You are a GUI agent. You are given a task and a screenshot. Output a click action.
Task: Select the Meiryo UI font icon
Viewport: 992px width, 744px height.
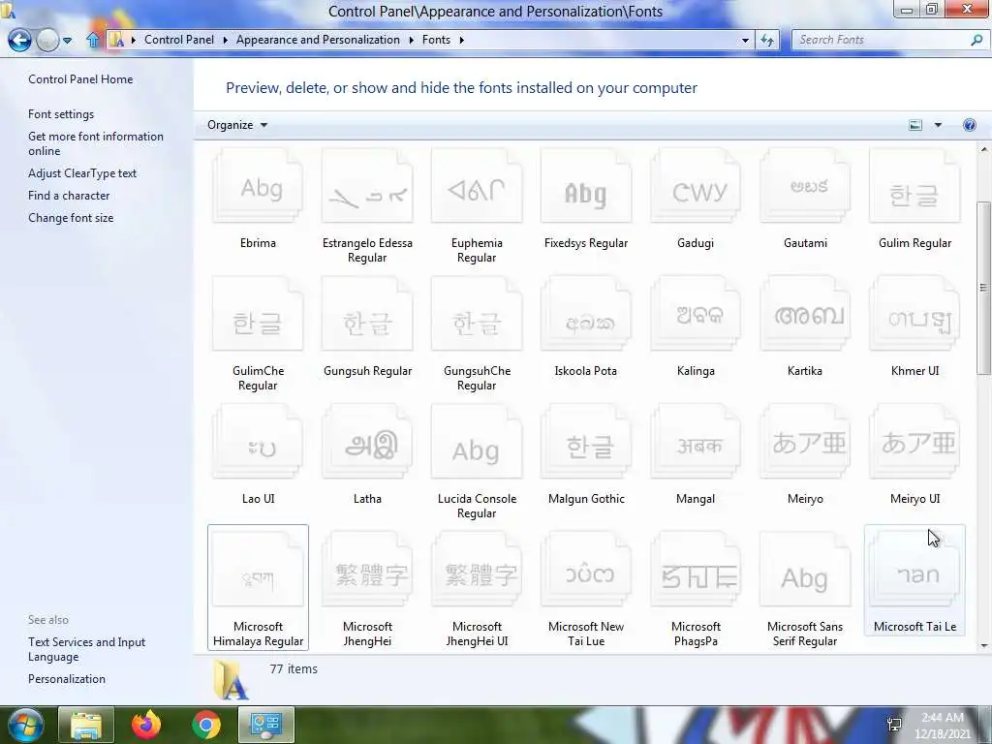pos(914,442)
